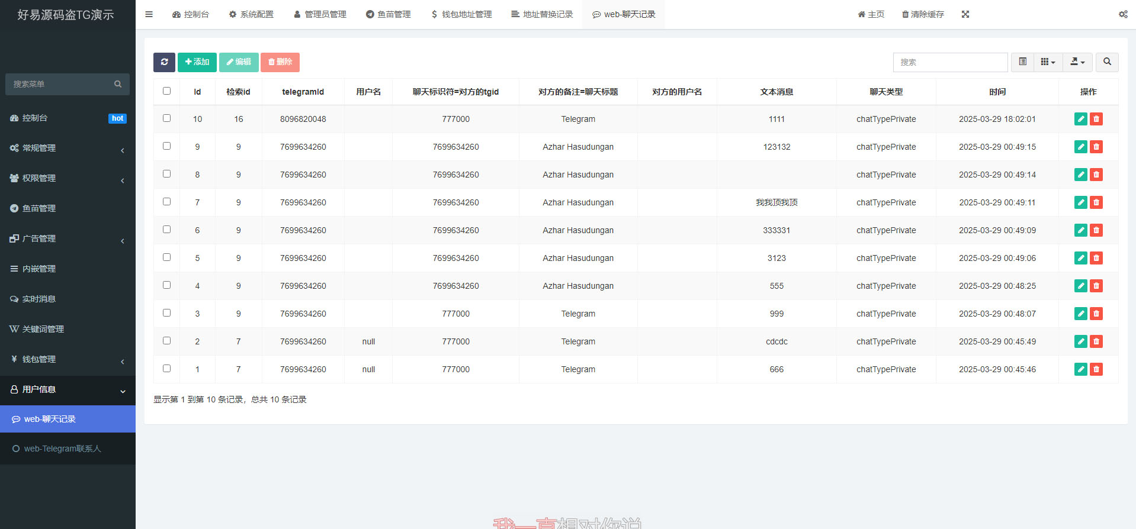The height and width of the screenshot is (529, 1136).
Task: Switch to 钱包地址管理 top tab
Action: click(461, 14)
